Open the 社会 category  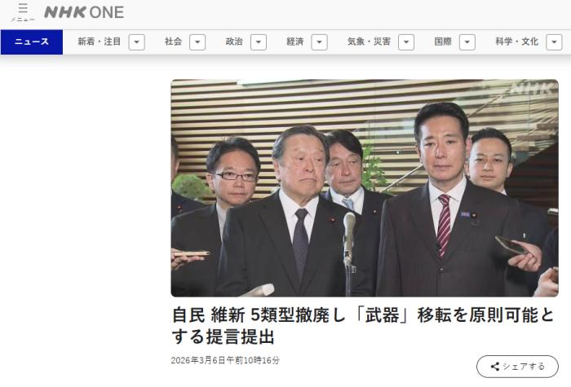pos(173,42)
